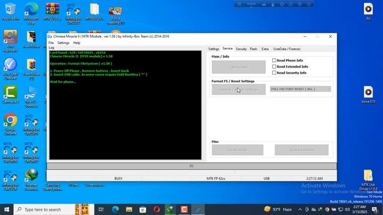Enable the Read Security Info checkbox
383x215 pixels.
click(274, 73)
